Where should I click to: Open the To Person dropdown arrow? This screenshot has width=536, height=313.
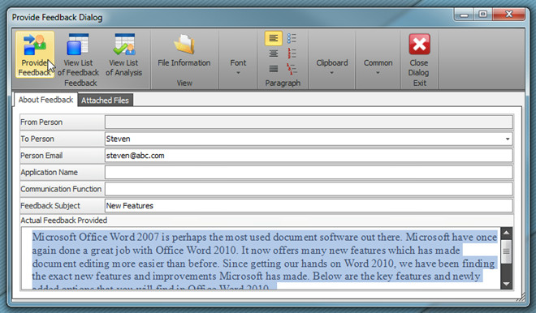coord(508,139)
